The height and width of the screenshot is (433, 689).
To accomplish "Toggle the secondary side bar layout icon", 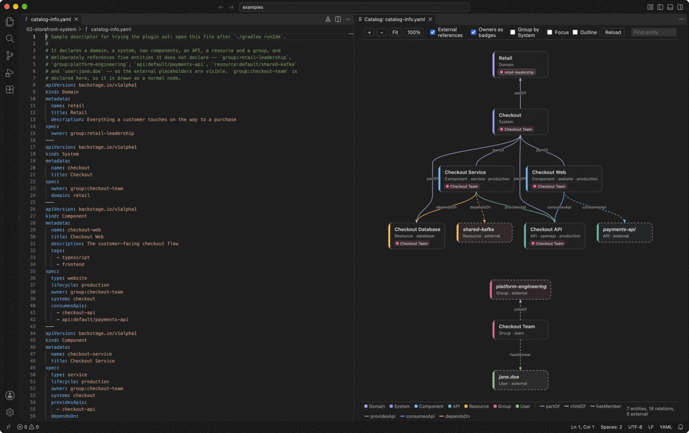I will (x=680, y=7).
